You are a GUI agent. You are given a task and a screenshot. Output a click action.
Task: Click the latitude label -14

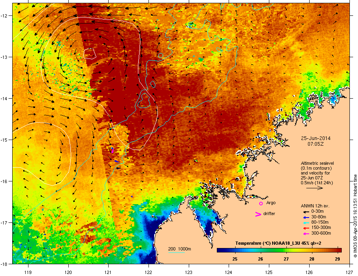click(x=4, y=98)
